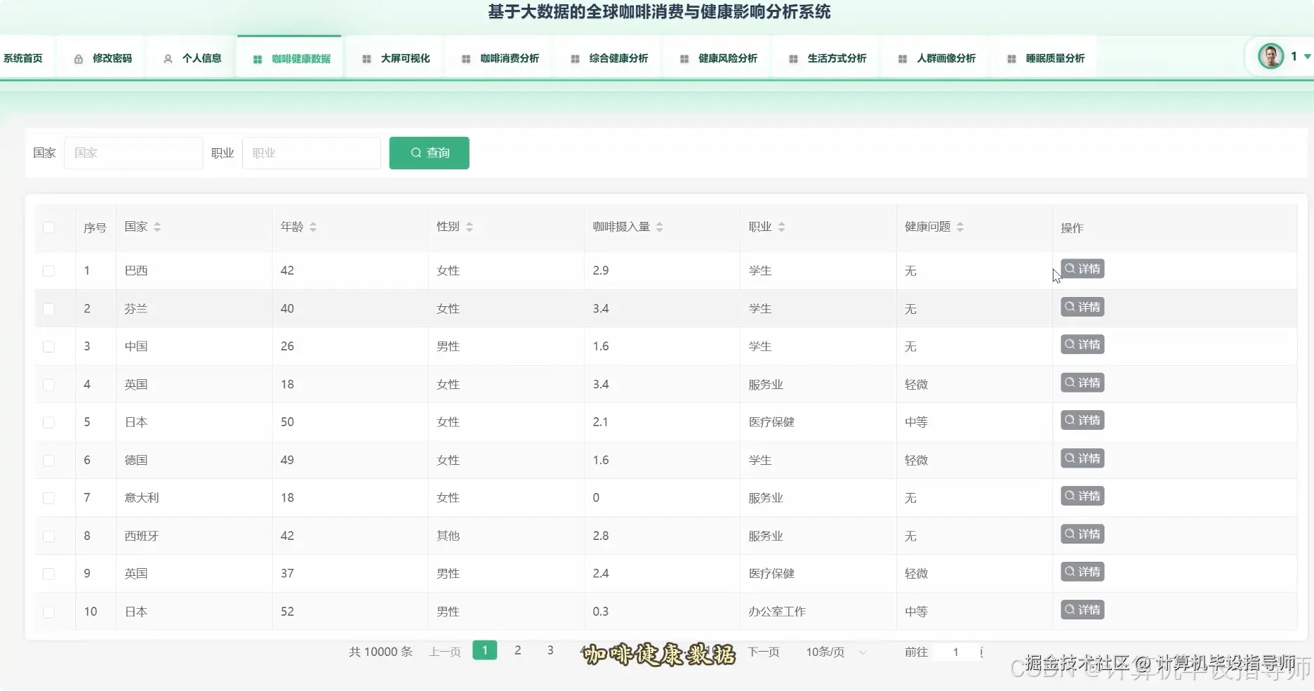Viewport: 1314px width, 691px height.
Task: Click the person icon beside 个人信息
Action: coord(167,58)
